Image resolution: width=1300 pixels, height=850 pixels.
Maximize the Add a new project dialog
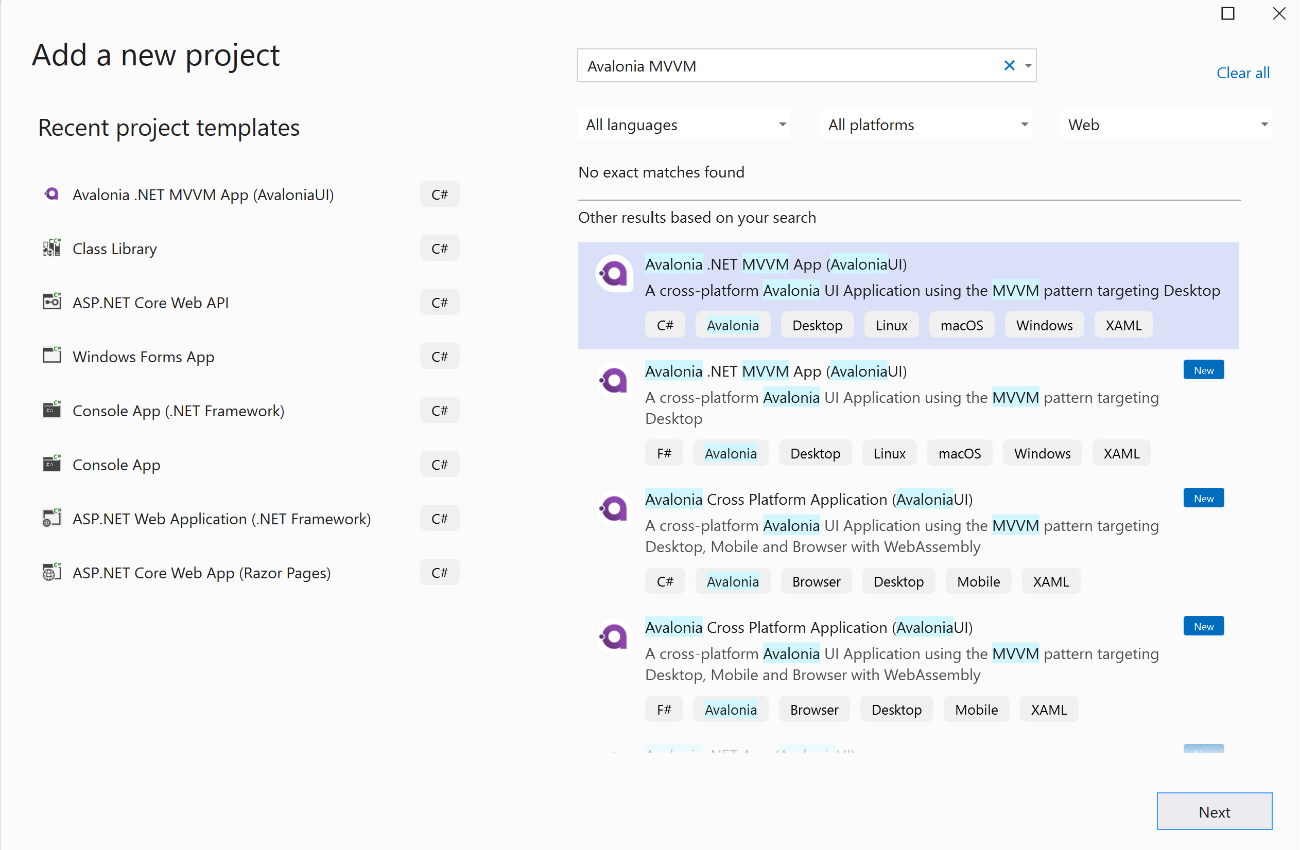pyautogui.click(x=1228, y=14)
